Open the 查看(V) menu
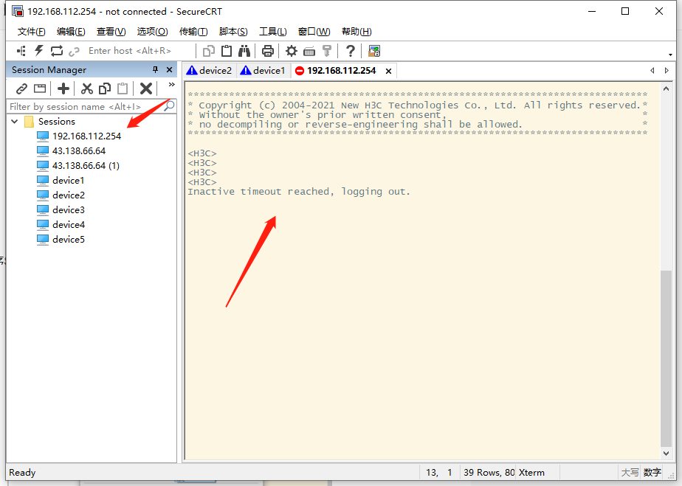682x486 pixels. pyautogui.click(x=111, y=31)
